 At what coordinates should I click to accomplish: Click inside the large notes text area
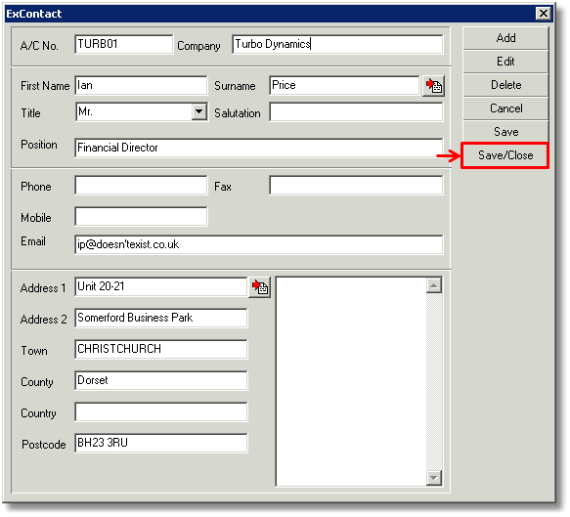coord(351,381)
